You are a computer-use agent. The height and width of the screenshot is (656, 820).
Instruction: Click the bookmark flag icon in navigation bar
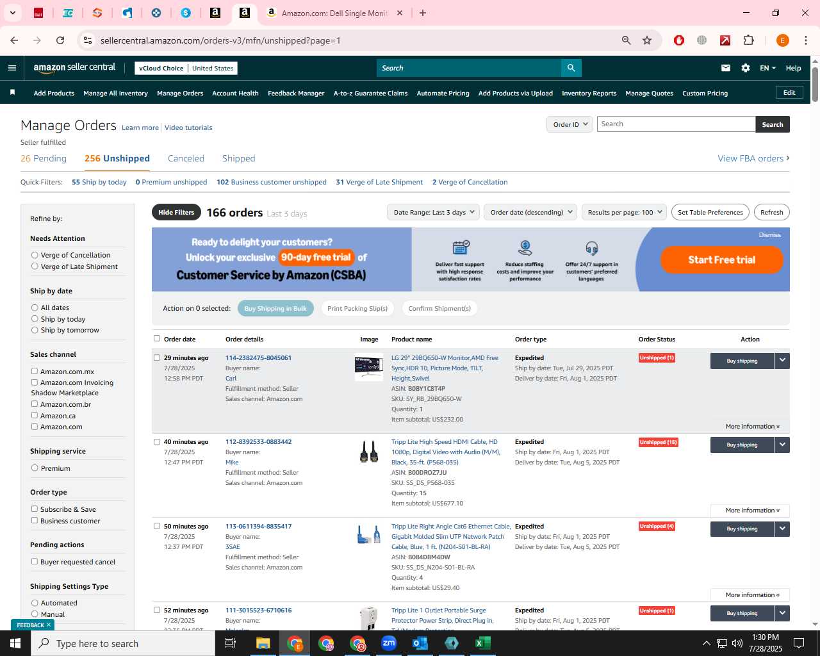12,93
